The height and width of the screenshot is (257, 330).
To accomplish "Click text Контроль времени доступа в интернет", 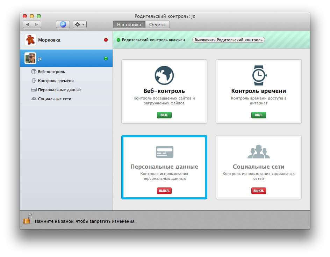I will click(258, 101).
